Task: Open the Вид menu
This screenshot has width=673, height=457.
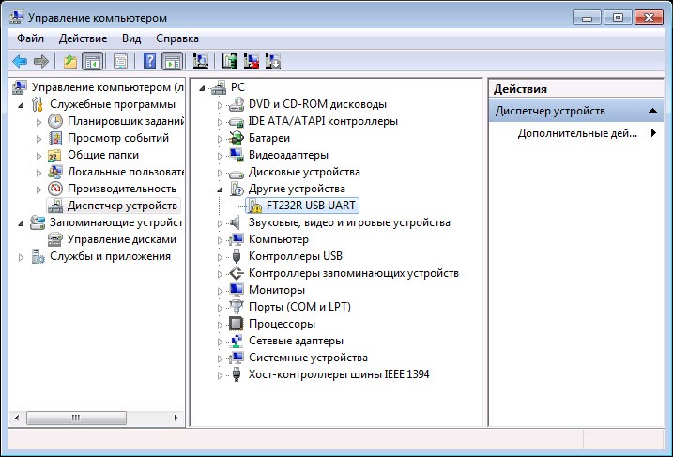Action: 131,38
